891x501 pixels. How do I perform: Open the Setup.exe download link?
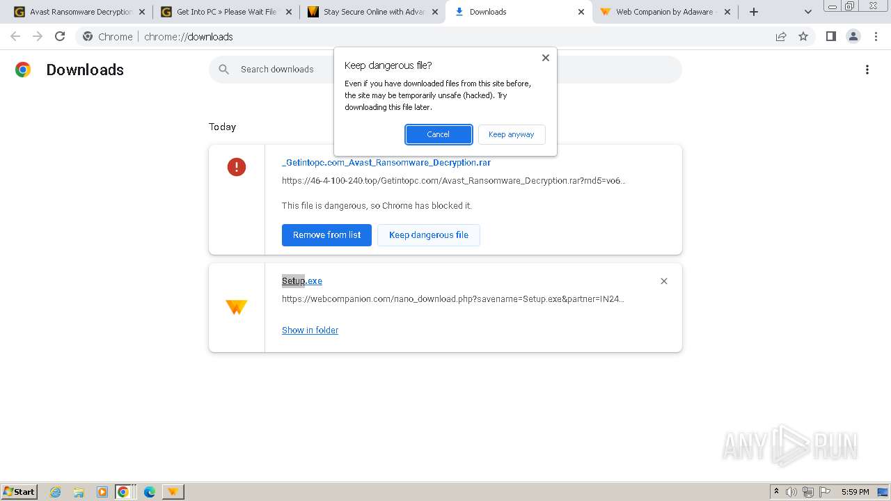tap(302, 281)
